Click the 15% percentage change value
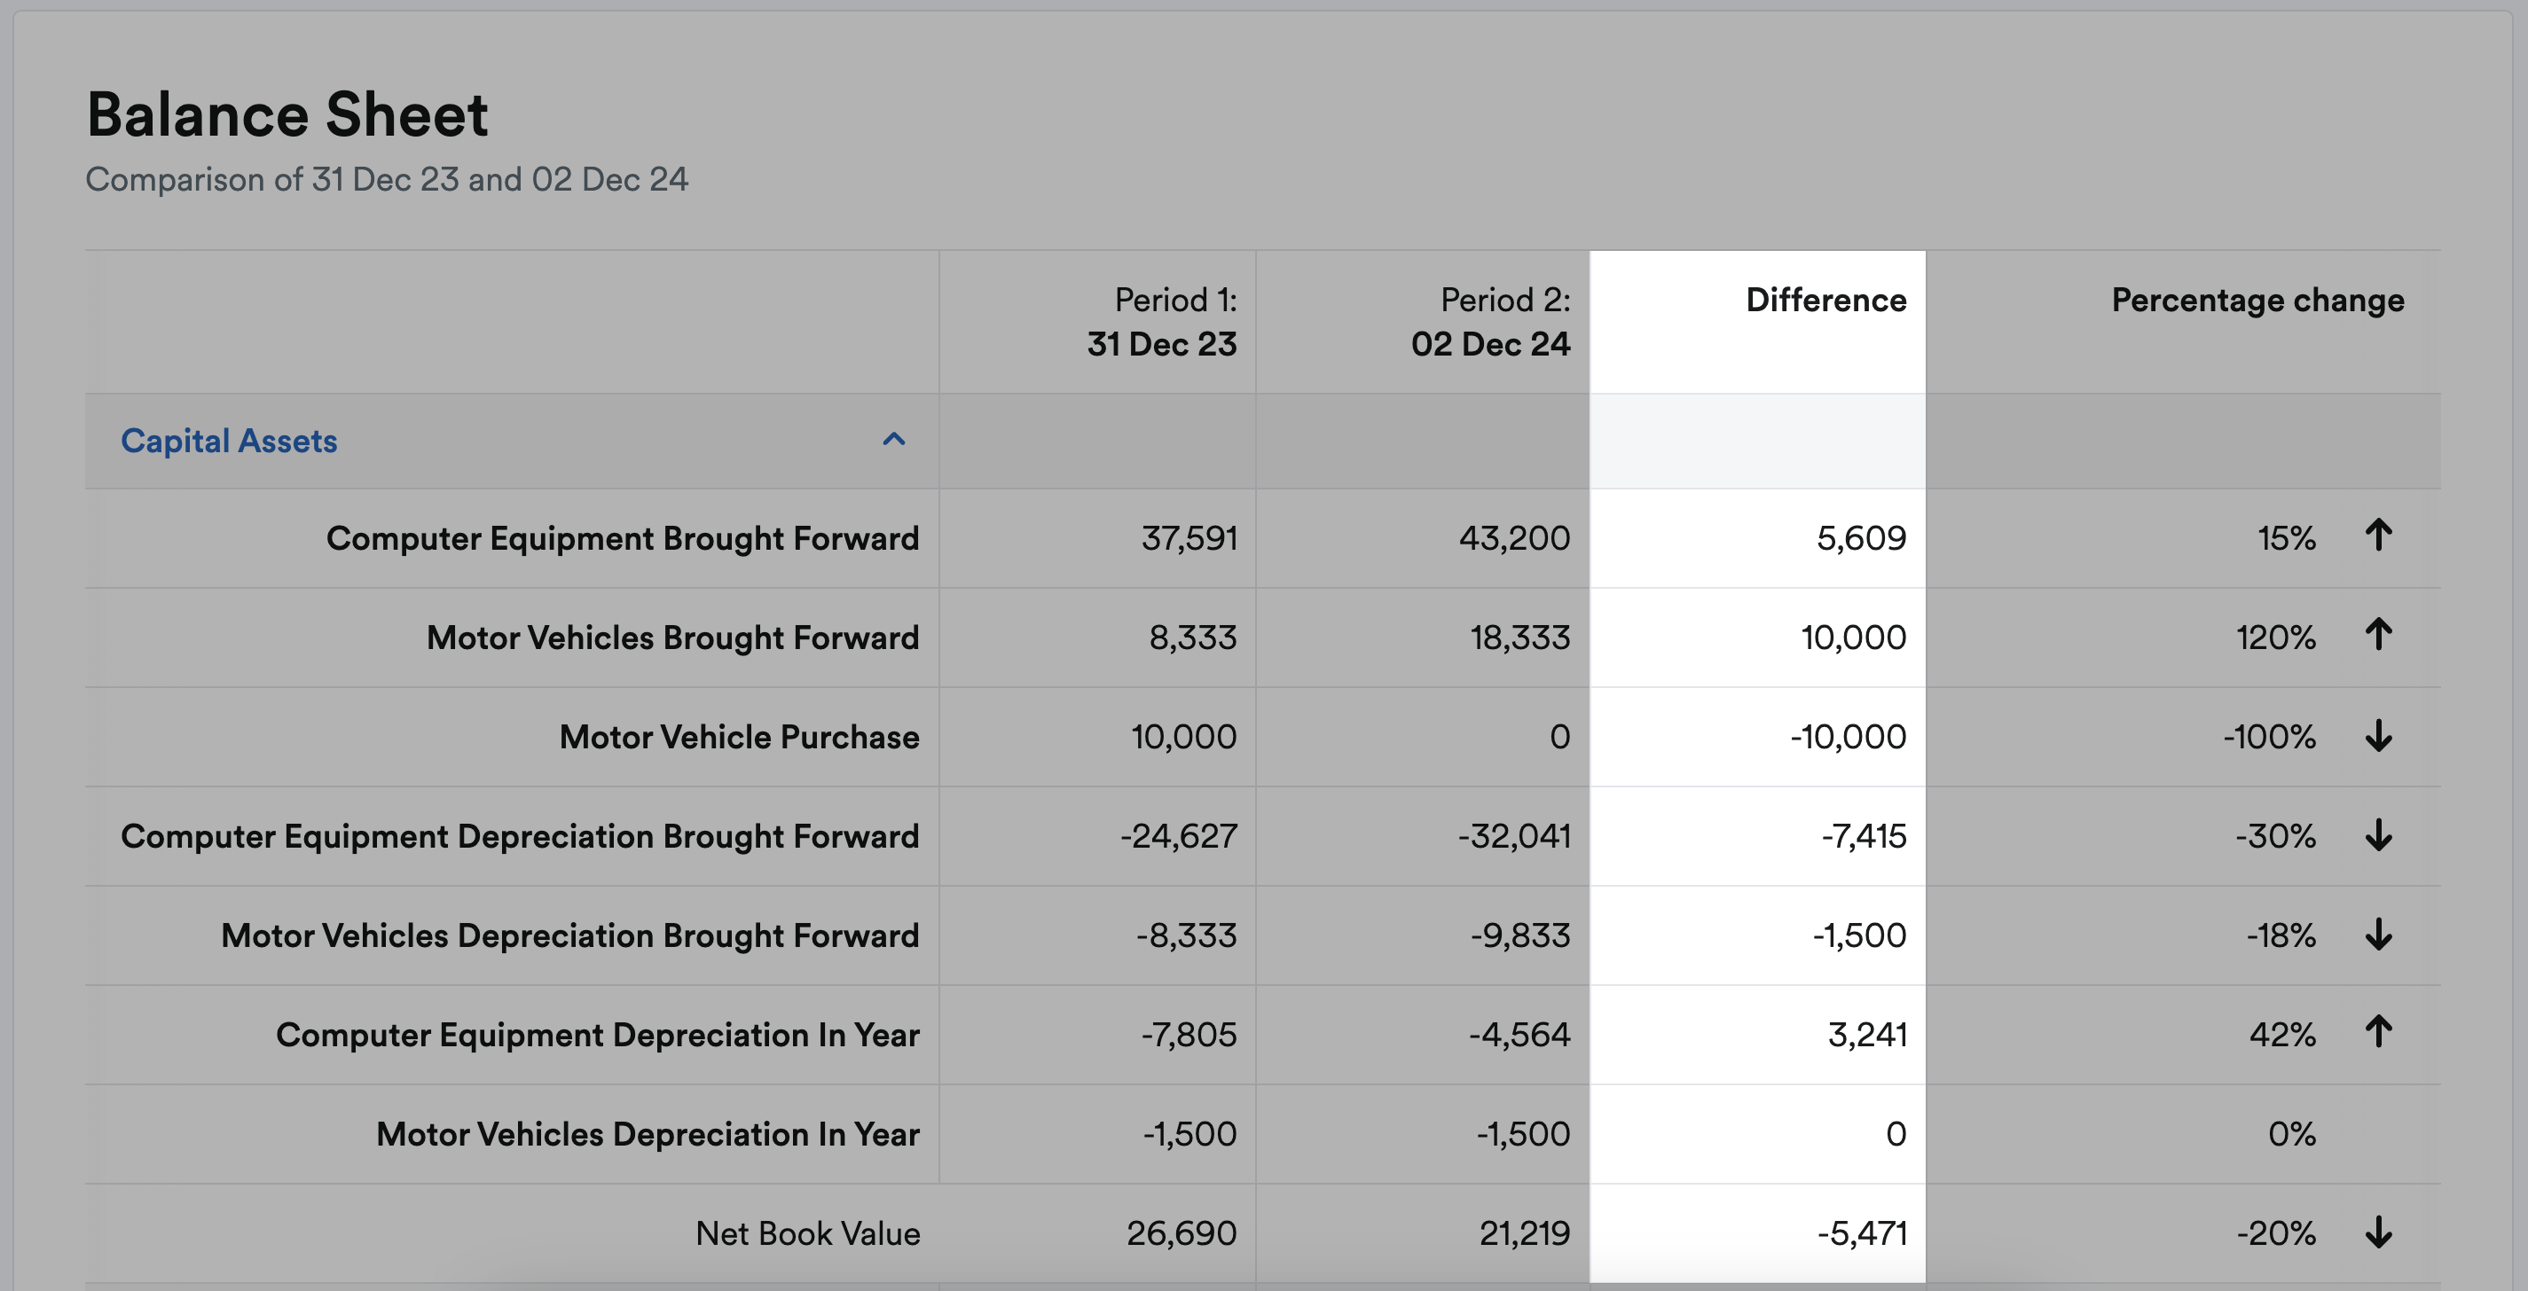This screenshot has height=1291, width=2528. click(2287, 538)
